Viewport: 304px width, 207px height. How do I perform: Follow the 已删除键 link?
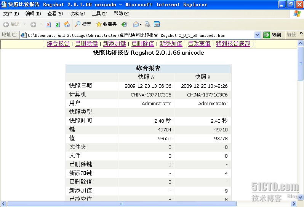coord(86,44)
